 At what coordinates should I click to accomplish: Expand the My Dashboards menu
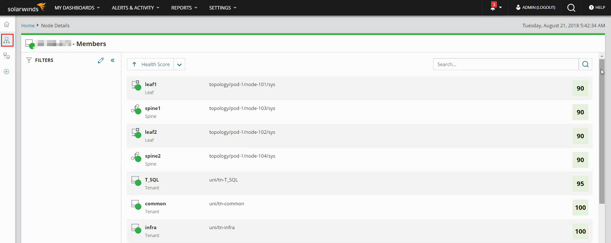pyautogui.click(x=77, y=8)
